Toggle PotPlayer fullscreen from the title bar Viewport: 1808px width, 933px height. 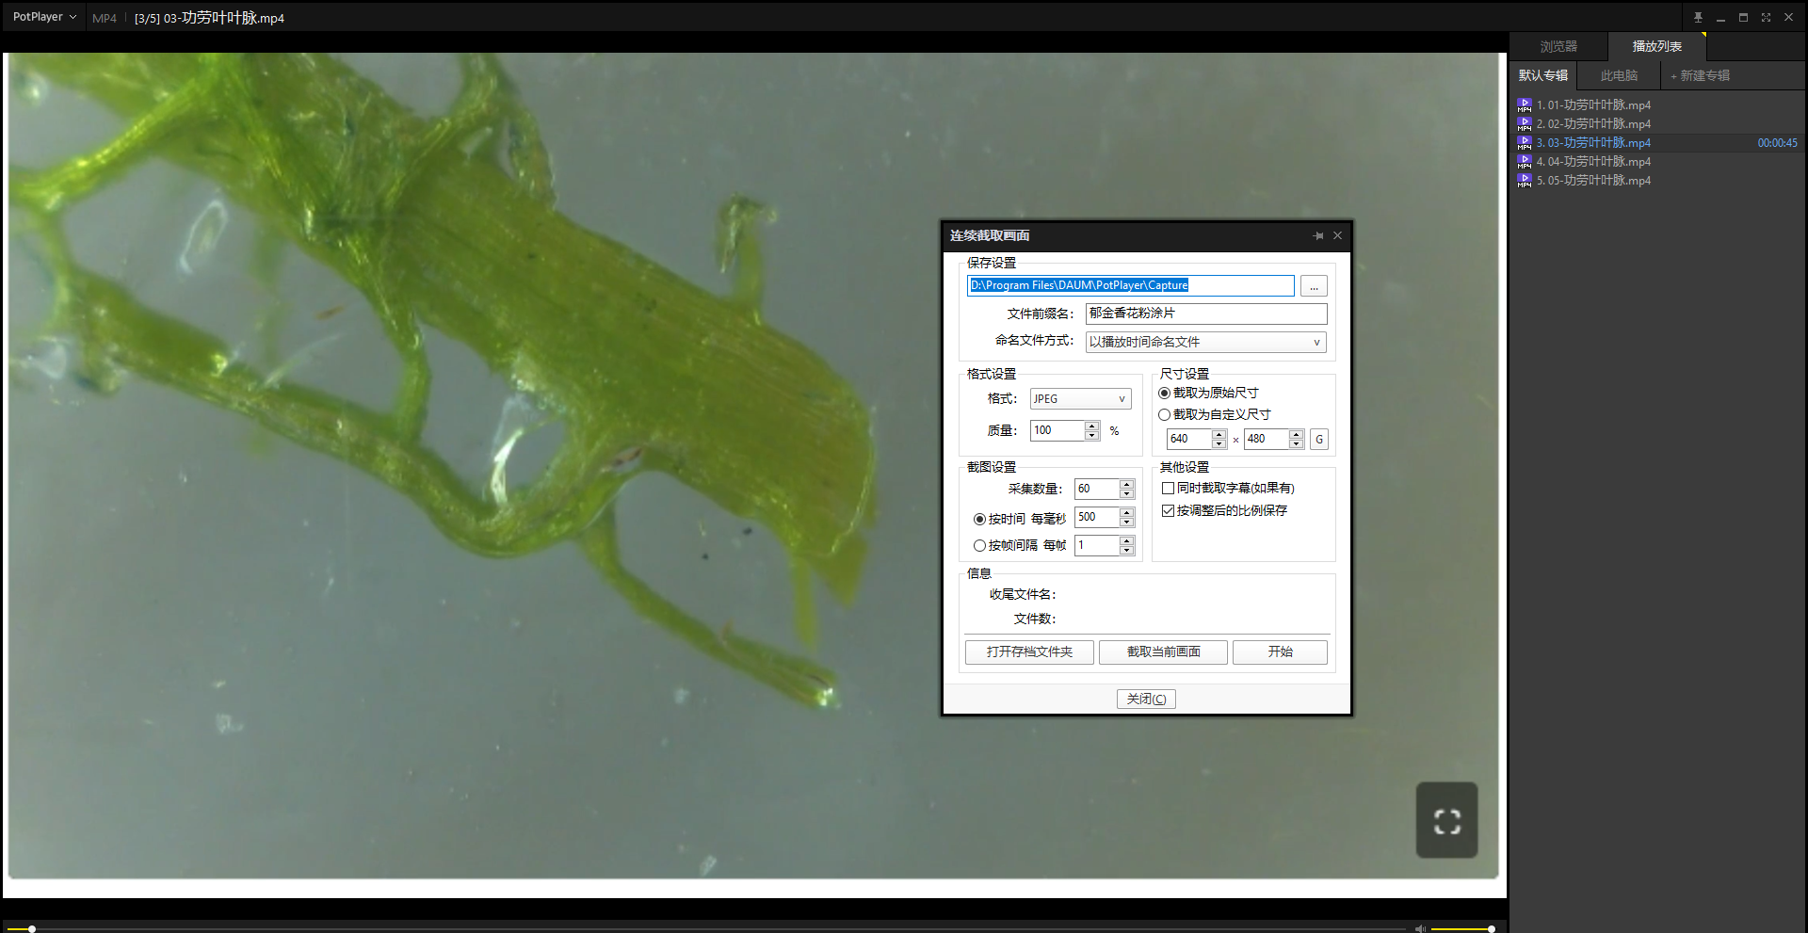coord(1766,17)
